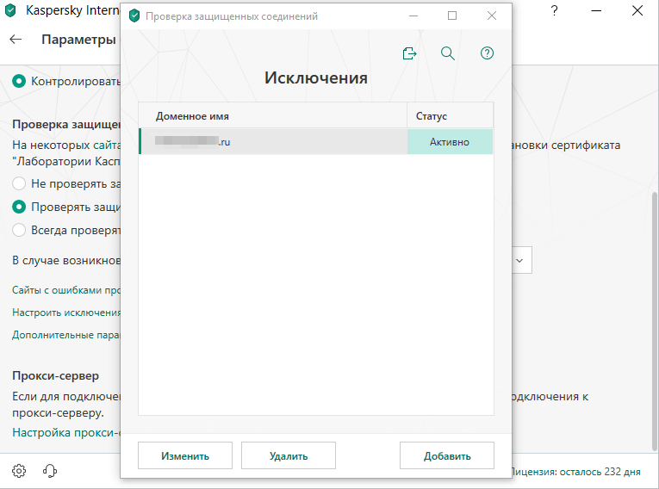Screen dimensions: 659x489
Task: Click the Активно status cell
Action: [x=450, y=142]
